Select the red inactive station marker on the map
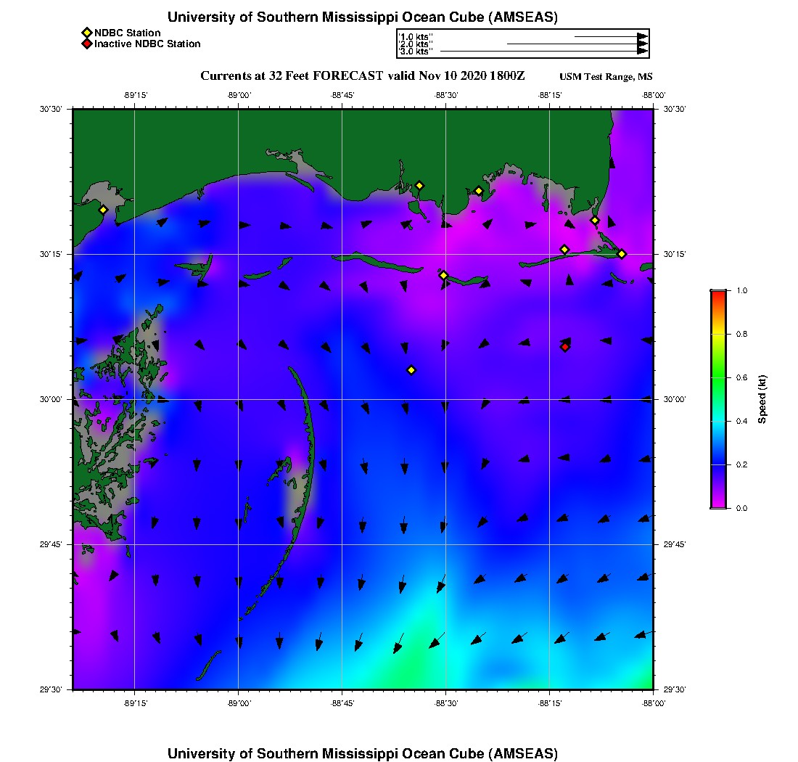The image size is (798, 762). pos(565,347)
